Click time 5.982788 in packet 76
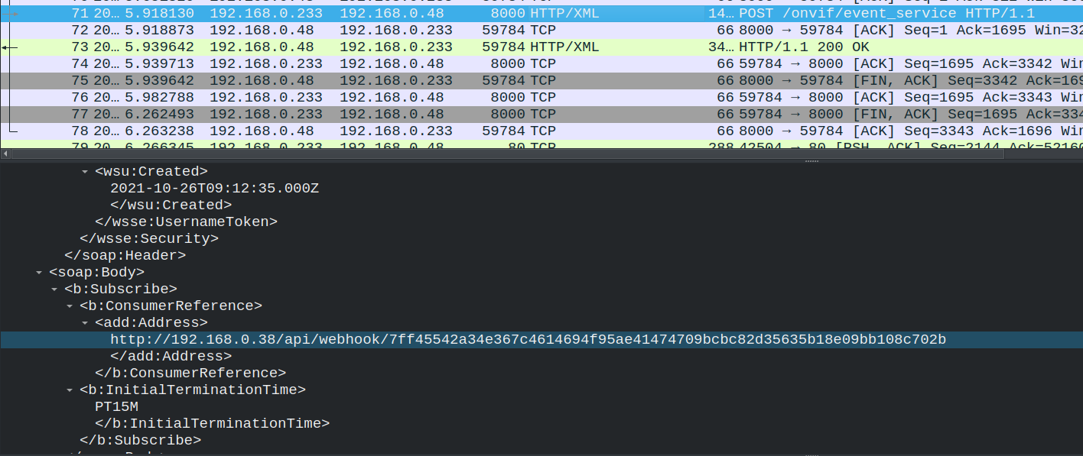Image resolution: width=1083 pixels, height=456 pixels. [x=159, y=98]
